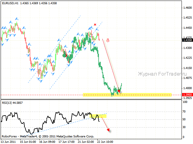193x144 pixels.
Task: Click the RoboForex MetaTrader4 copyright text
Action: [x=48, y=136]
